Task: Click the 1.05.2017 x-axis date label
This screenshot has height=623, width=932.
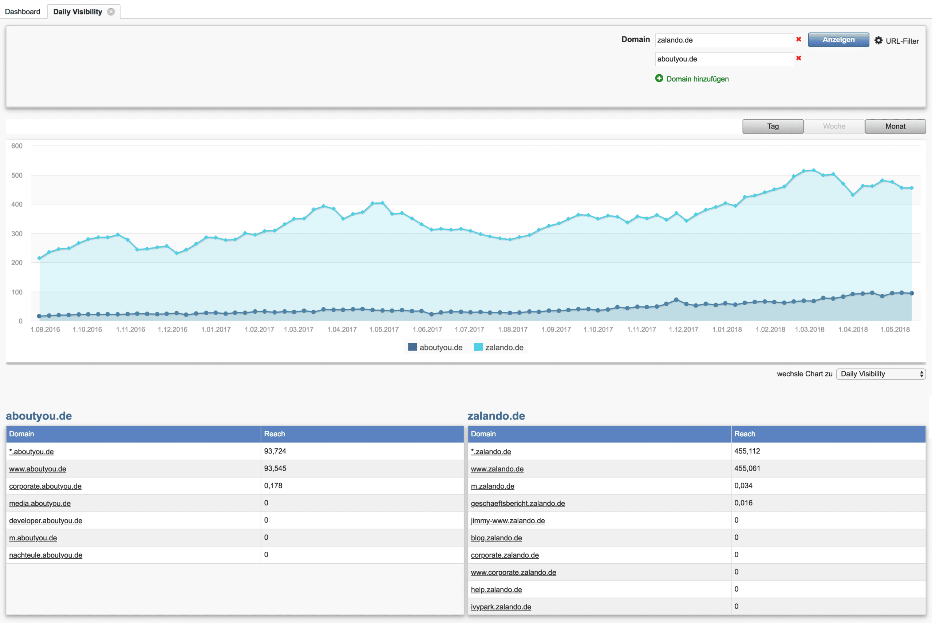Action: [384, 329]
